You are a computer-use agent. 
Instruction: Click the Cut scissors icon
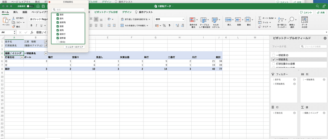[x=13, y=18]
